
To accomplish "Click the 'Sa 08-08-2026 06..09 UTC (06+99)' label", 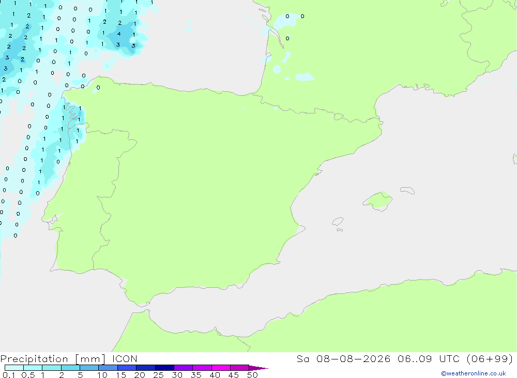I will click(405, 359).
